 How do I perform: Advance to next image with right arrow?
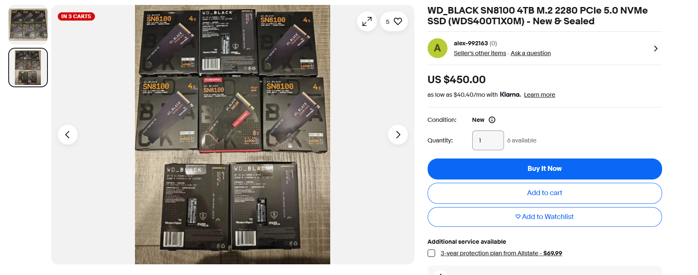398,135
